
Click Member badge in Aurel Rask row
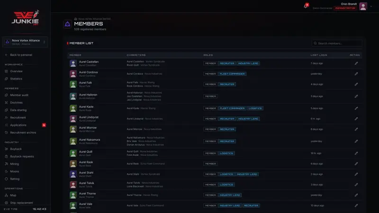210,163
